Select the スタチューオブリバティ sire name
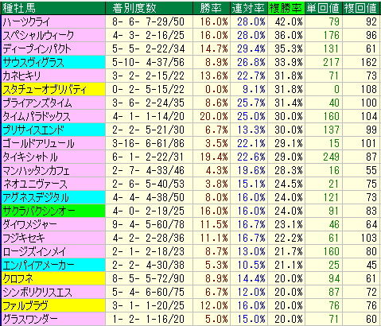This screenshot has height=326, width=381. pyautogui.click(x=45, y=89)
